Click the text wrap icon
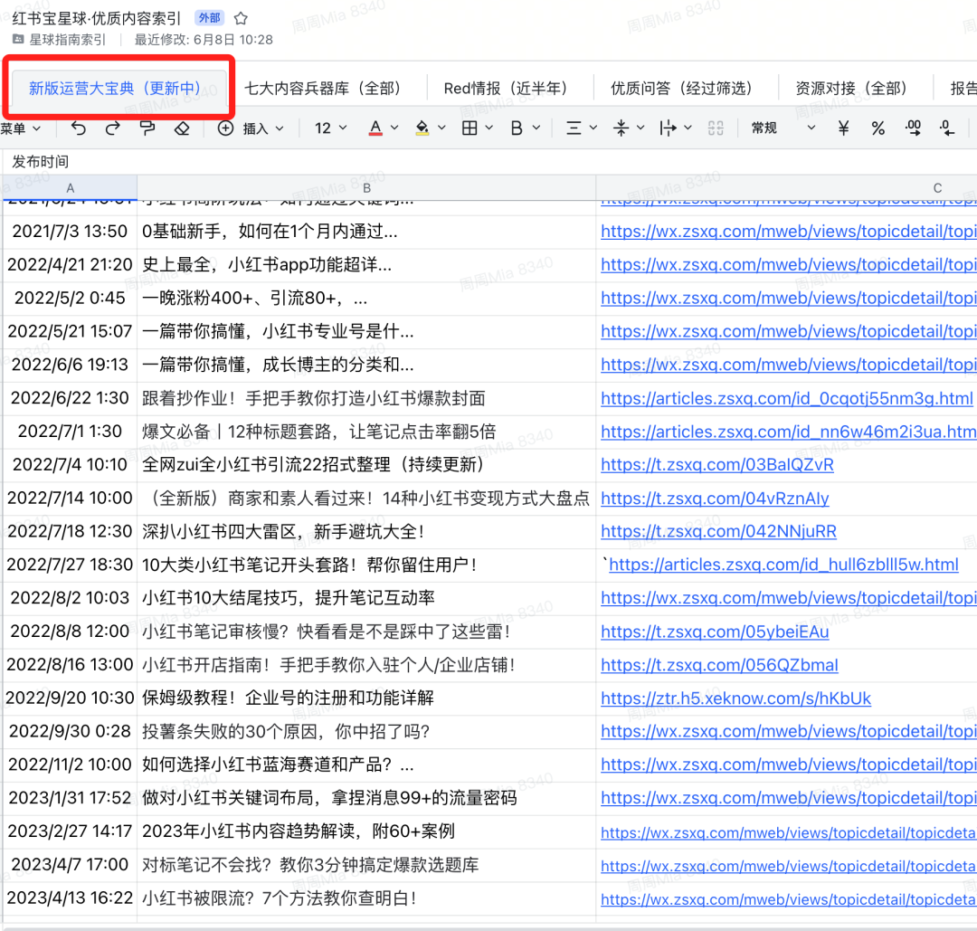The width and height of the screenshot is (977, 931). click(x=668, y=128)
